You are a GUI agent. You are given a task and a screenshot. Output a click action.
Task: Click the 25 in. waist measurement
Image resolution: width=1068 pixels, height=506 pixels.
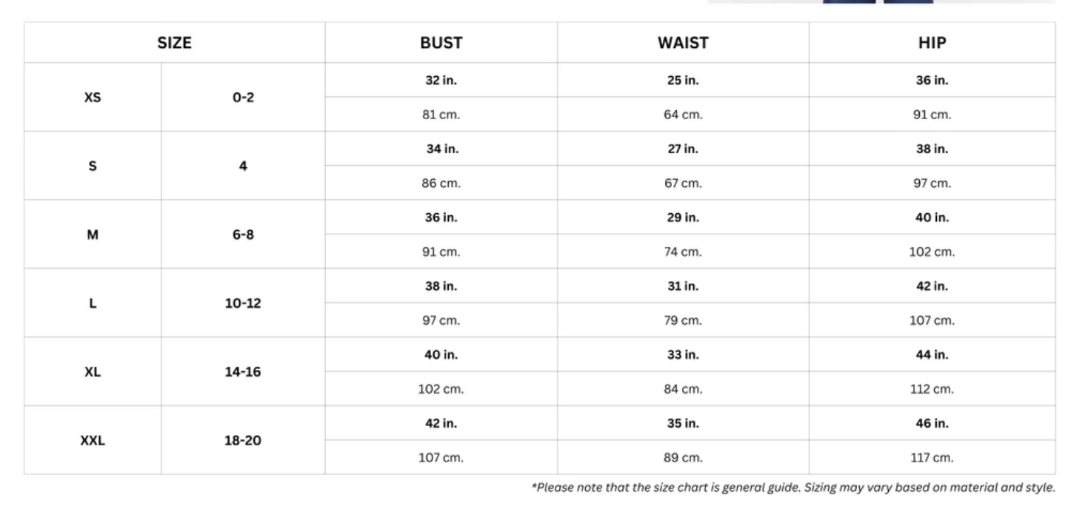[x=682, y=81]
